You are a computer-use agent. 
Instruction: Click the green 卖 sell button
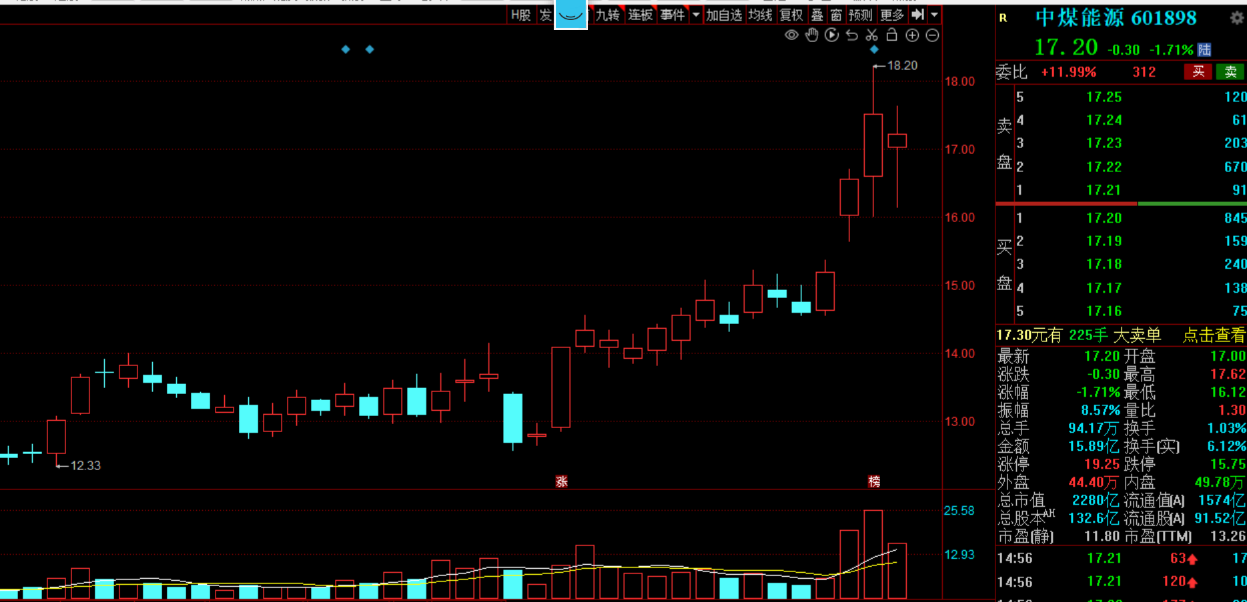pos(1230,72)
